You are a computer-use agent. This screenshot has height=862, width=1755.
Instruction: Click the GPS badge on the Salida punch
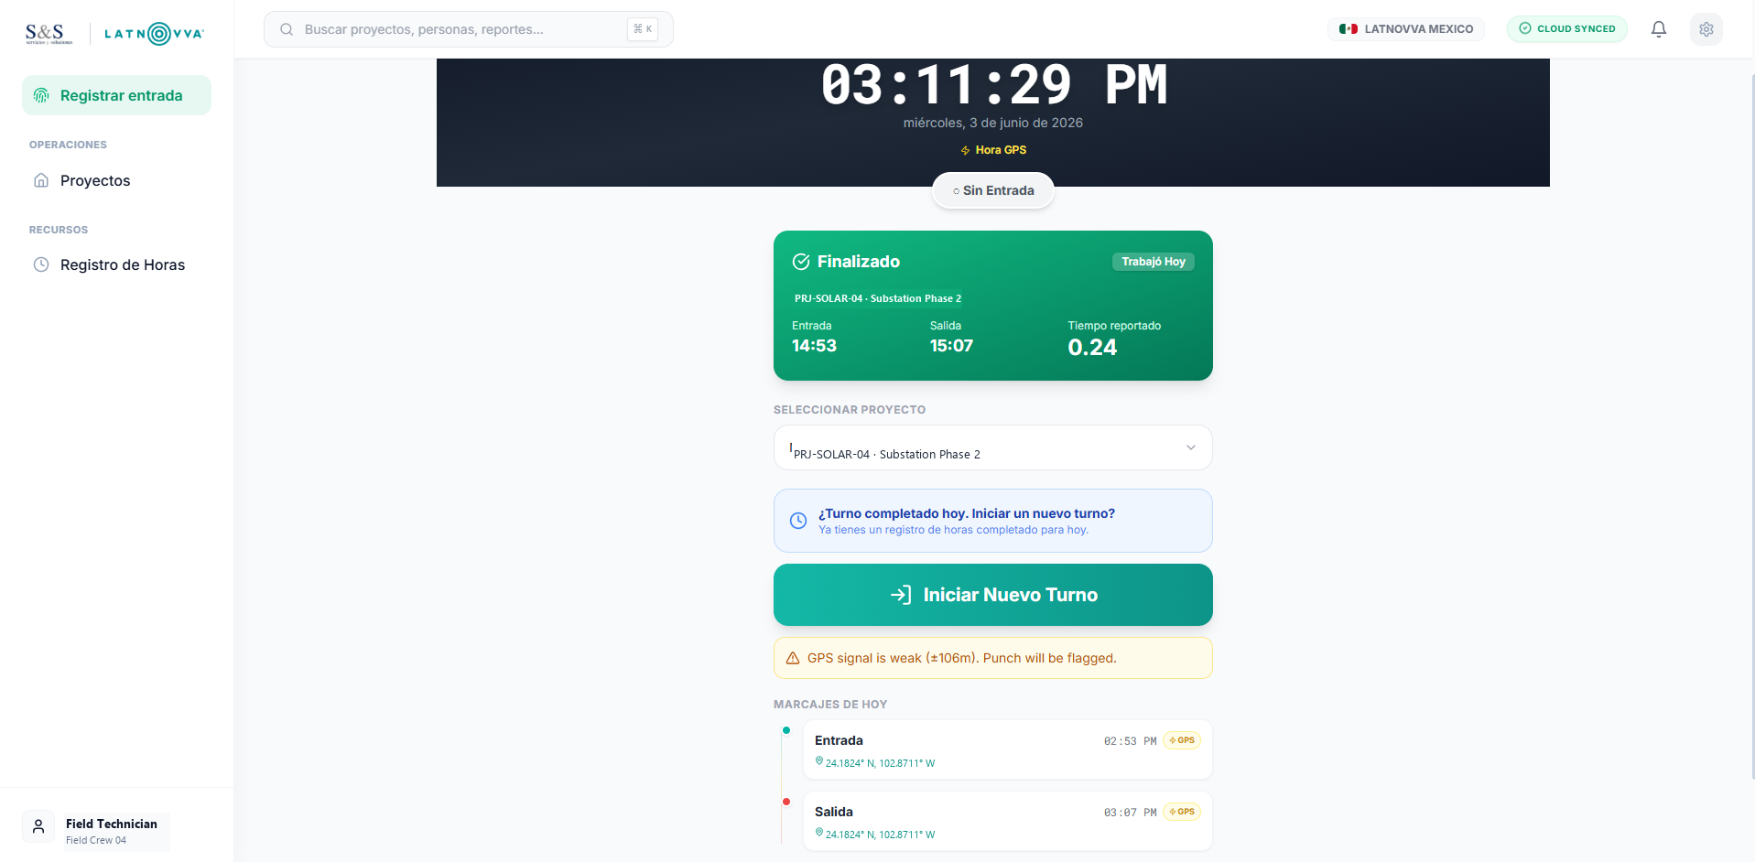tap(1182, 812)
